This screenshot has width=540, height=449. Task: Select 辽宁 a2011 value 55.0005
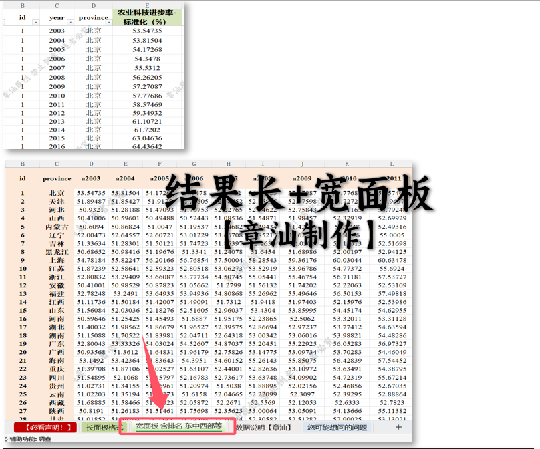[x=392, y=235]
